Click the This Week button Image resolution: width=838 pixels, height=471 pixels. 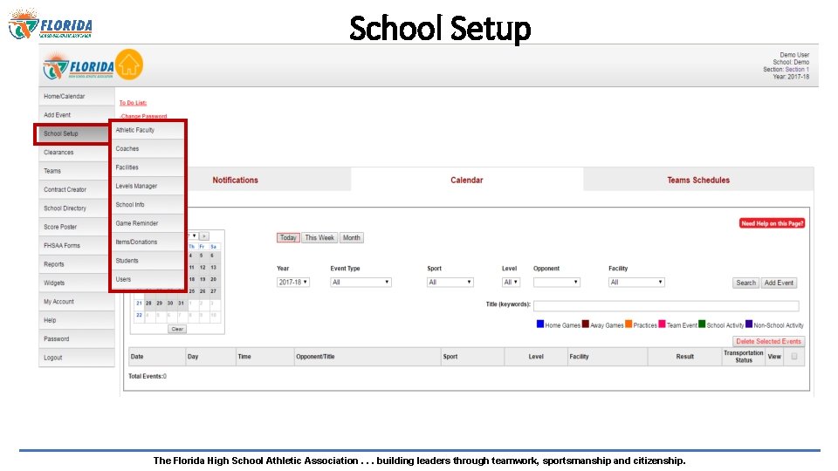(319, 237)
